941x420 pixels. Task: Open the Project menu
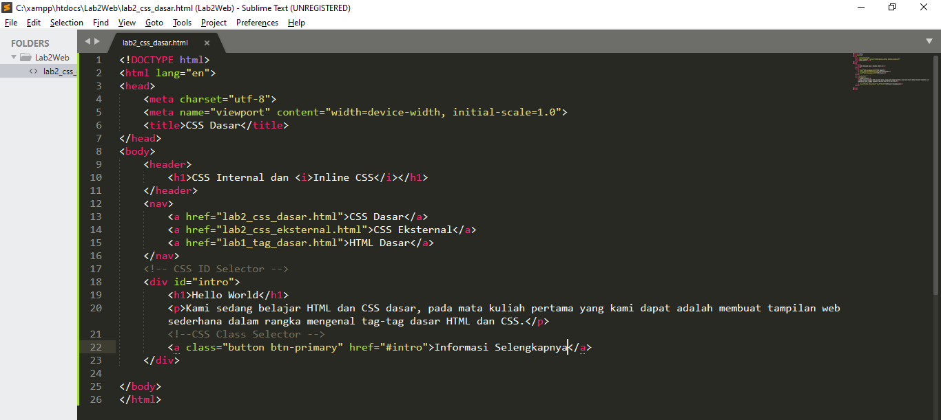tap(214, 23)
